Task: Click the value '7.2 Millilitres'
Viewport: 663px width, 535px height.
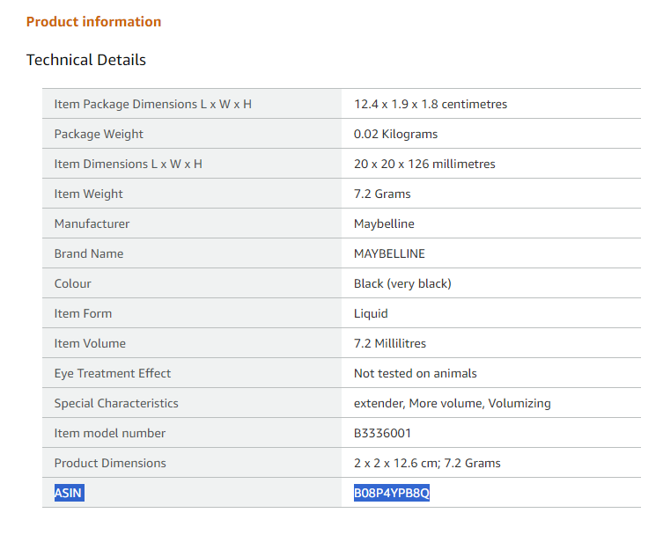Action: [x=389, y=343]
